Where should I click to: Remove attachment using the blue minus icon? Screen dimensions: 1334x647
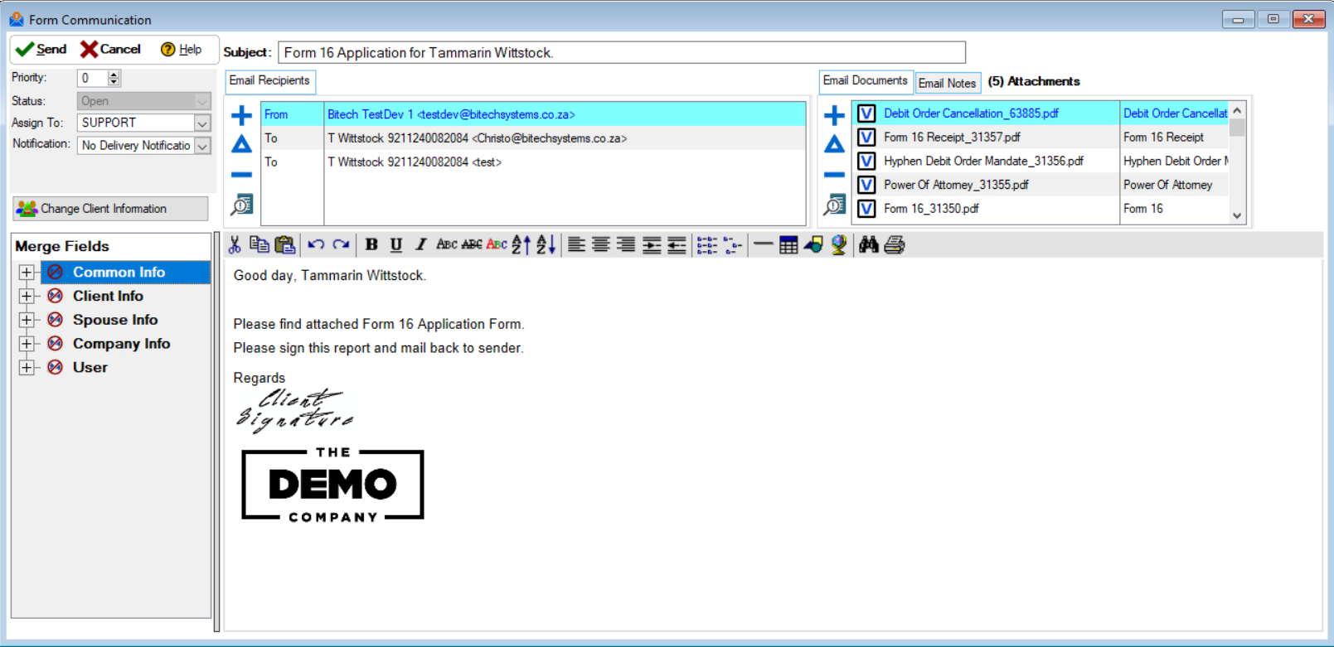tap(834, 175)
